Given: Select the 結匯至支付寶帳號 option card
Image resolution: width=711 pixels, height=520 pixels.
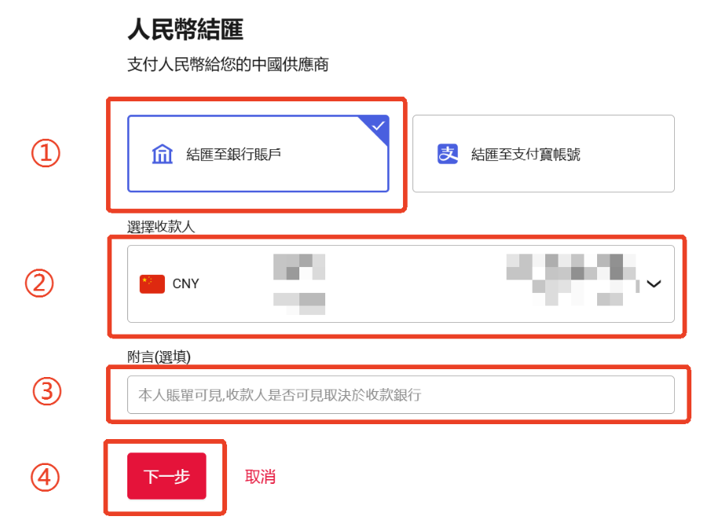Looking at the screenshot, I should (543, 154).
